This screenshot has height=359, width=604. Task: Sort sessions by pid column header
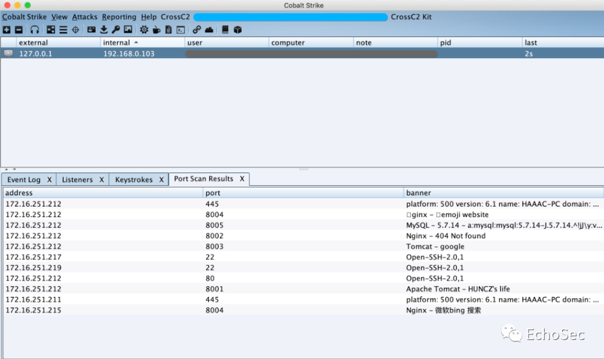click(480, 42)
